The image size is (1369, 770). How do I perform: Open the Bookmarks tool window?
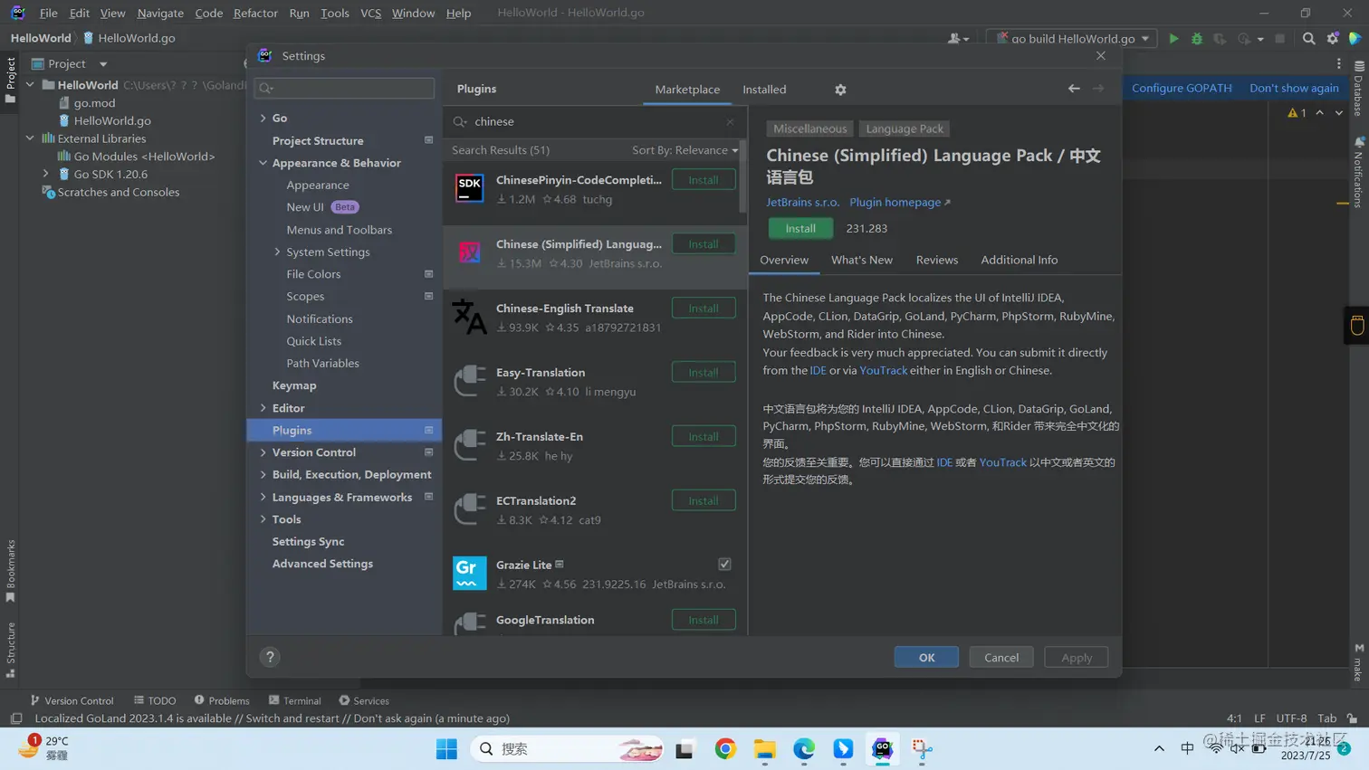(11, 570)
